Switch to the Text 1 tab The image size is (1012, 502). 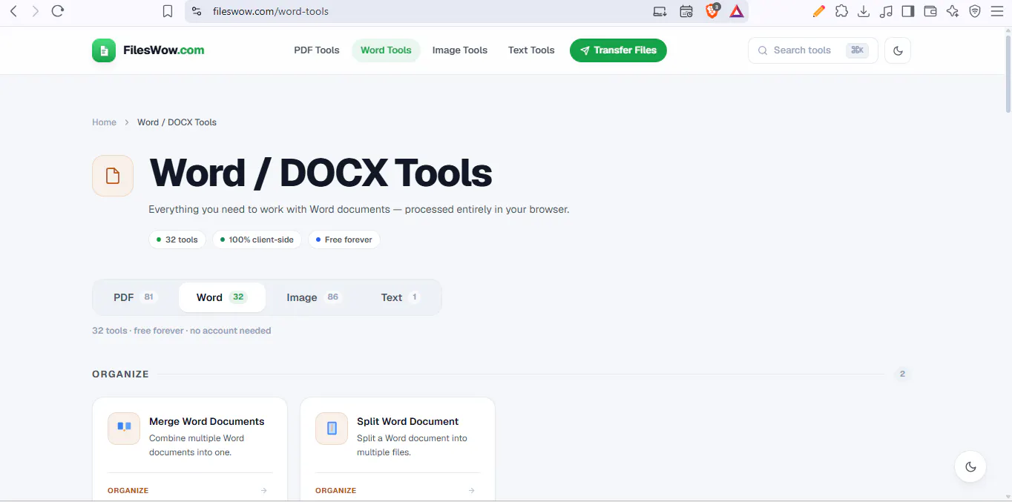pos(401,297)
